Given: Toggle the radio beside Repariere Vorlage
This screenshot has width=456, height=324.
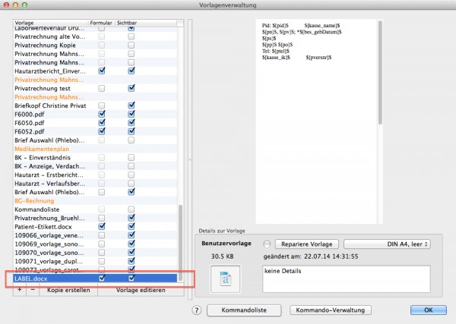Looking at the screenshot, I should [x=267, y=244].
